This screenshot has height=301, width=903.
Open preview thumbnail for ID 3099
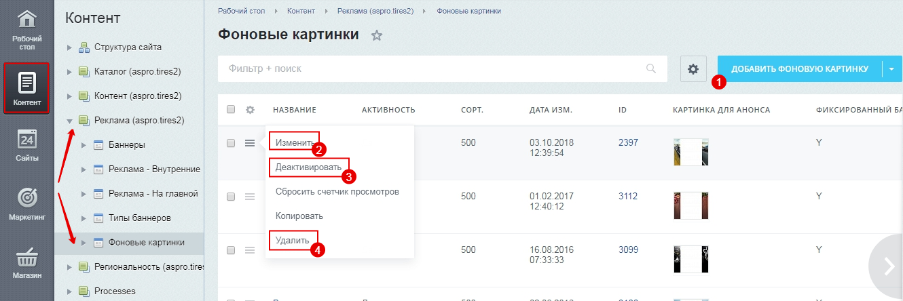(691, 259)
